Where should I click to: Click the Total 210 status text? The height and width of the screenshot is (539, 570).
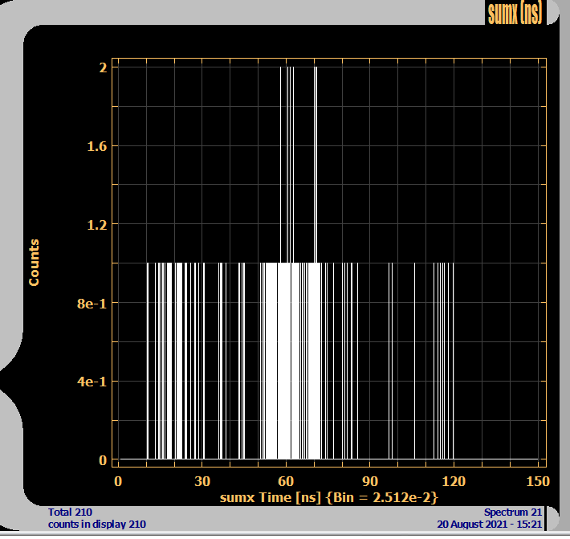[x=71, y=512]
